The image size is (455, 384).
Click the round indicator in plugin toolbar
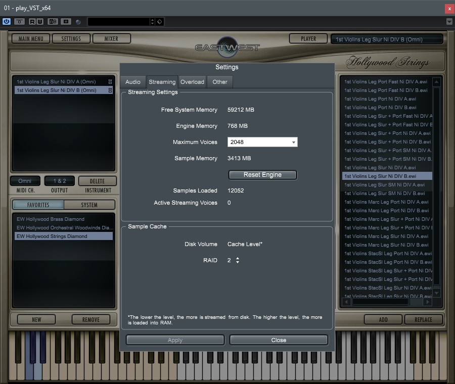[x=78, y=22]
